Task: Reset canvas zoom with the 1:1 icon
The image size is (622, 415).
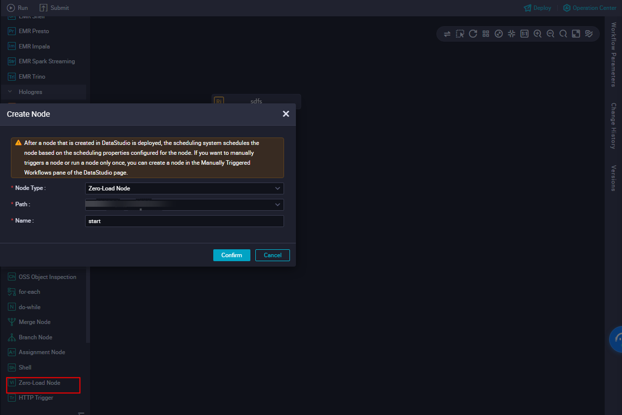Action: click(x=525, y=34)
